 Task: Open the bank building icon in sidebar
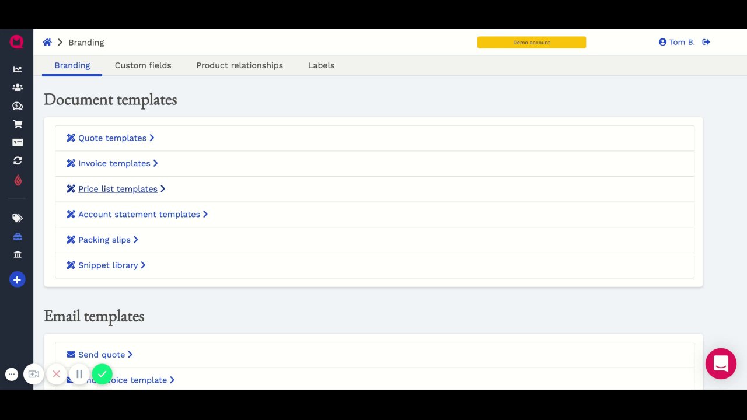[x=18, y=255]
